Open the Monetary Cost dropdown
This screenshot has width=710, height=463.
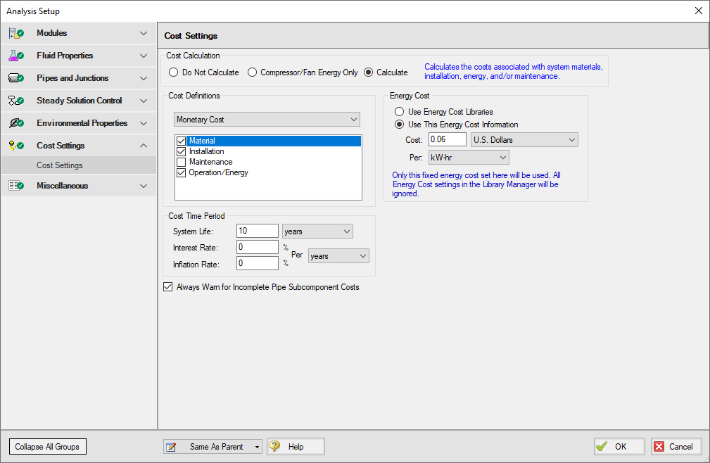coord(267,120)
